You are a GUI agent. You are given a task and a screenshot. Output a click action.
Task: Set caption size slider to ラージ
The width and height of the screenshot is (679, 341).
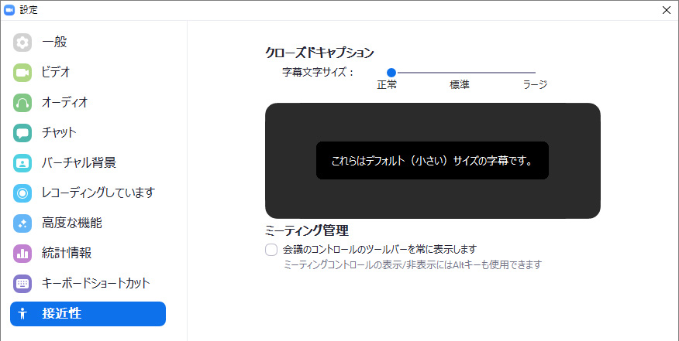tap(535, 73)
